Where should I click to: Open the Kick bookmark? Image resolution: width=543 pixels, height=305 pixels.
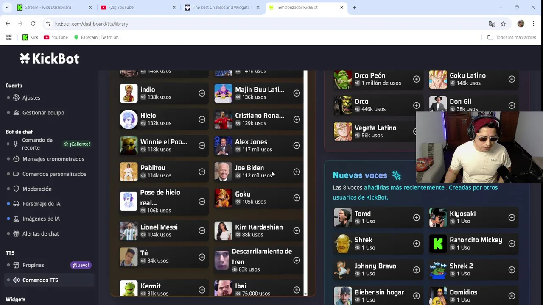click(x=30, y=37)
